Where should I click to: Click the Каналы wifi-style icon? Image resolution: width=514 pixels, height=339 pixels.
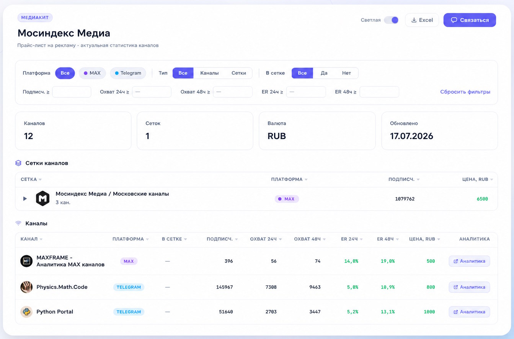tap(18, 223)
